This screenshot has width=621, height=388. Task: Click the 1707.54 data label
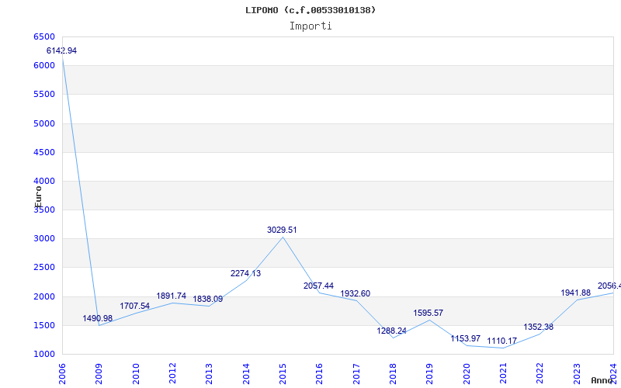pos(134,306)
